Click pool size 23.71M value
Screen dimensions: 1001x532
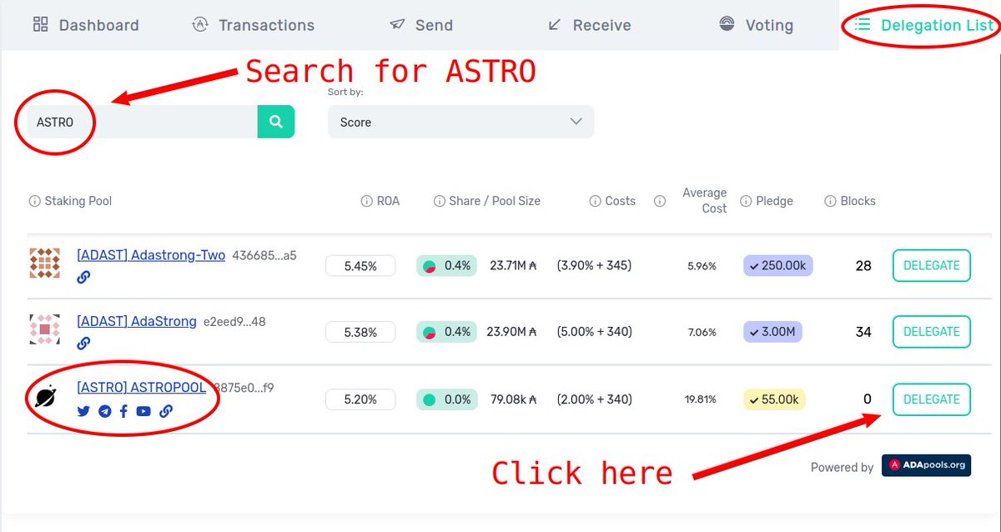513,266
